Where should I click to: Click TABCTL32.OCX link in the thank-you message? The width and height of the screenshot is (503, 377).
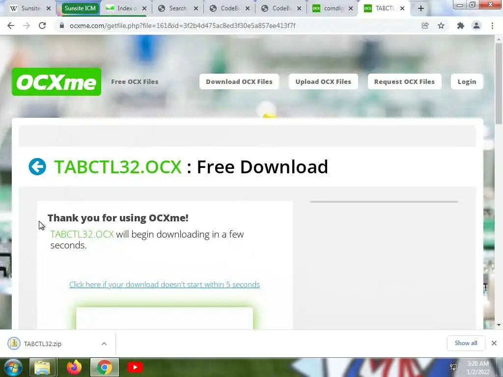point(82,234)
